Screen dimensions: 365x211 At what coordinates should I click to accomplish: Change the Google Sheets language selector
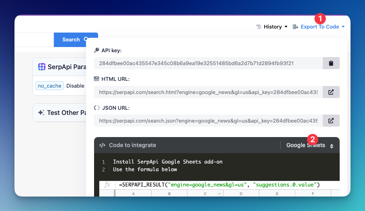coord(310,145)
